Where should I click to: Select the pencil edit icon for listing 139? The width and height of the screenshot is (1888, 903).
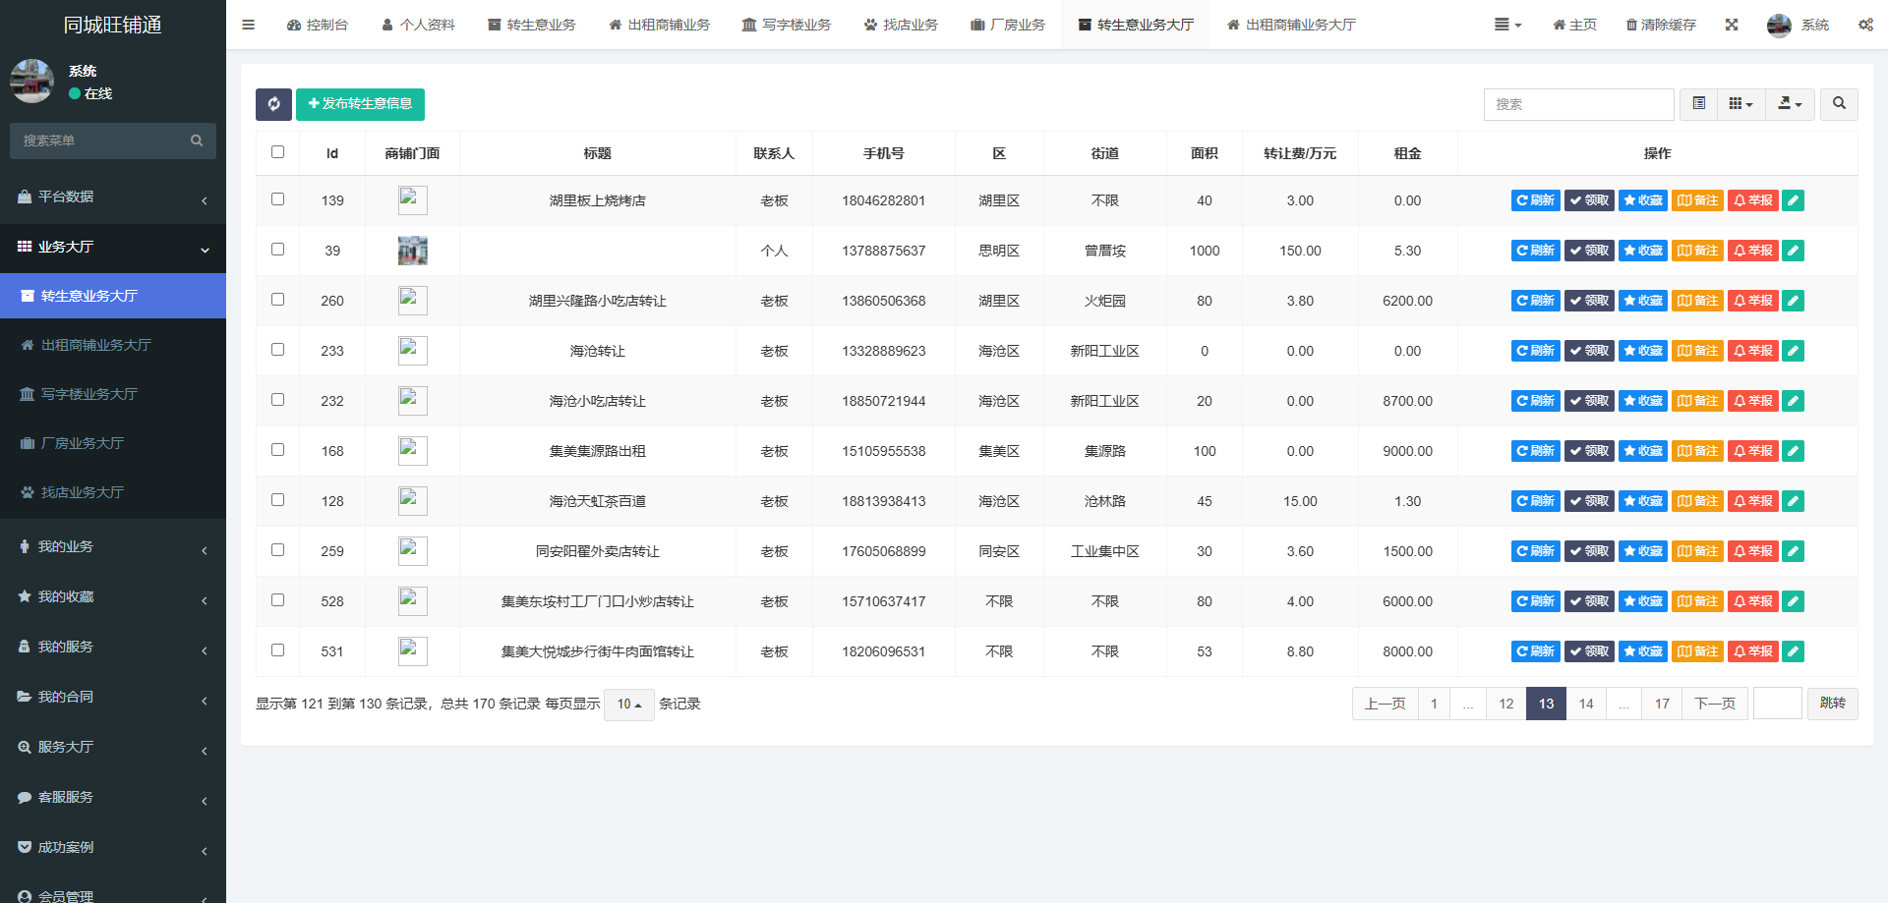[1793, 200]
